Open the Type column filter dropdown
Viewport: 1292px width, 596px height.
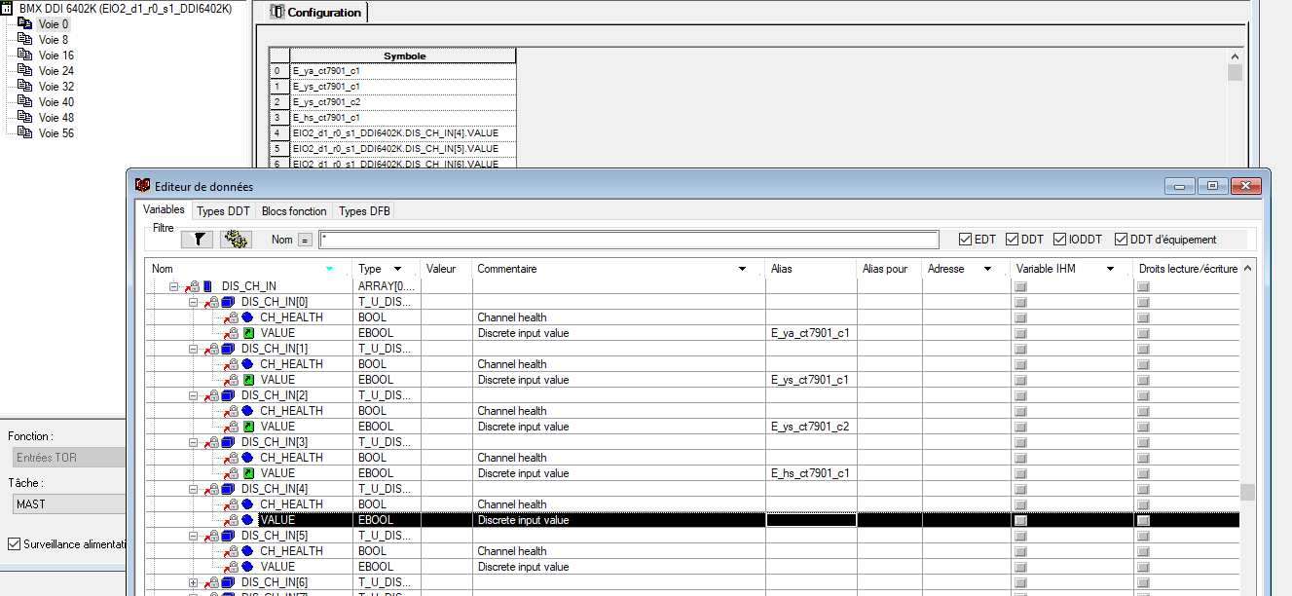[x=397, y=269]
